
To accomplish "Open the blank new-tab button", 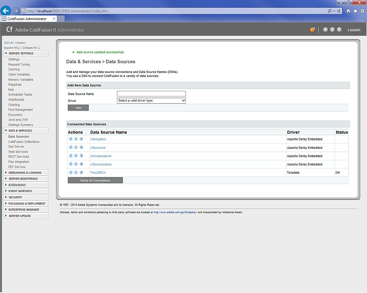I will [61, 19].
